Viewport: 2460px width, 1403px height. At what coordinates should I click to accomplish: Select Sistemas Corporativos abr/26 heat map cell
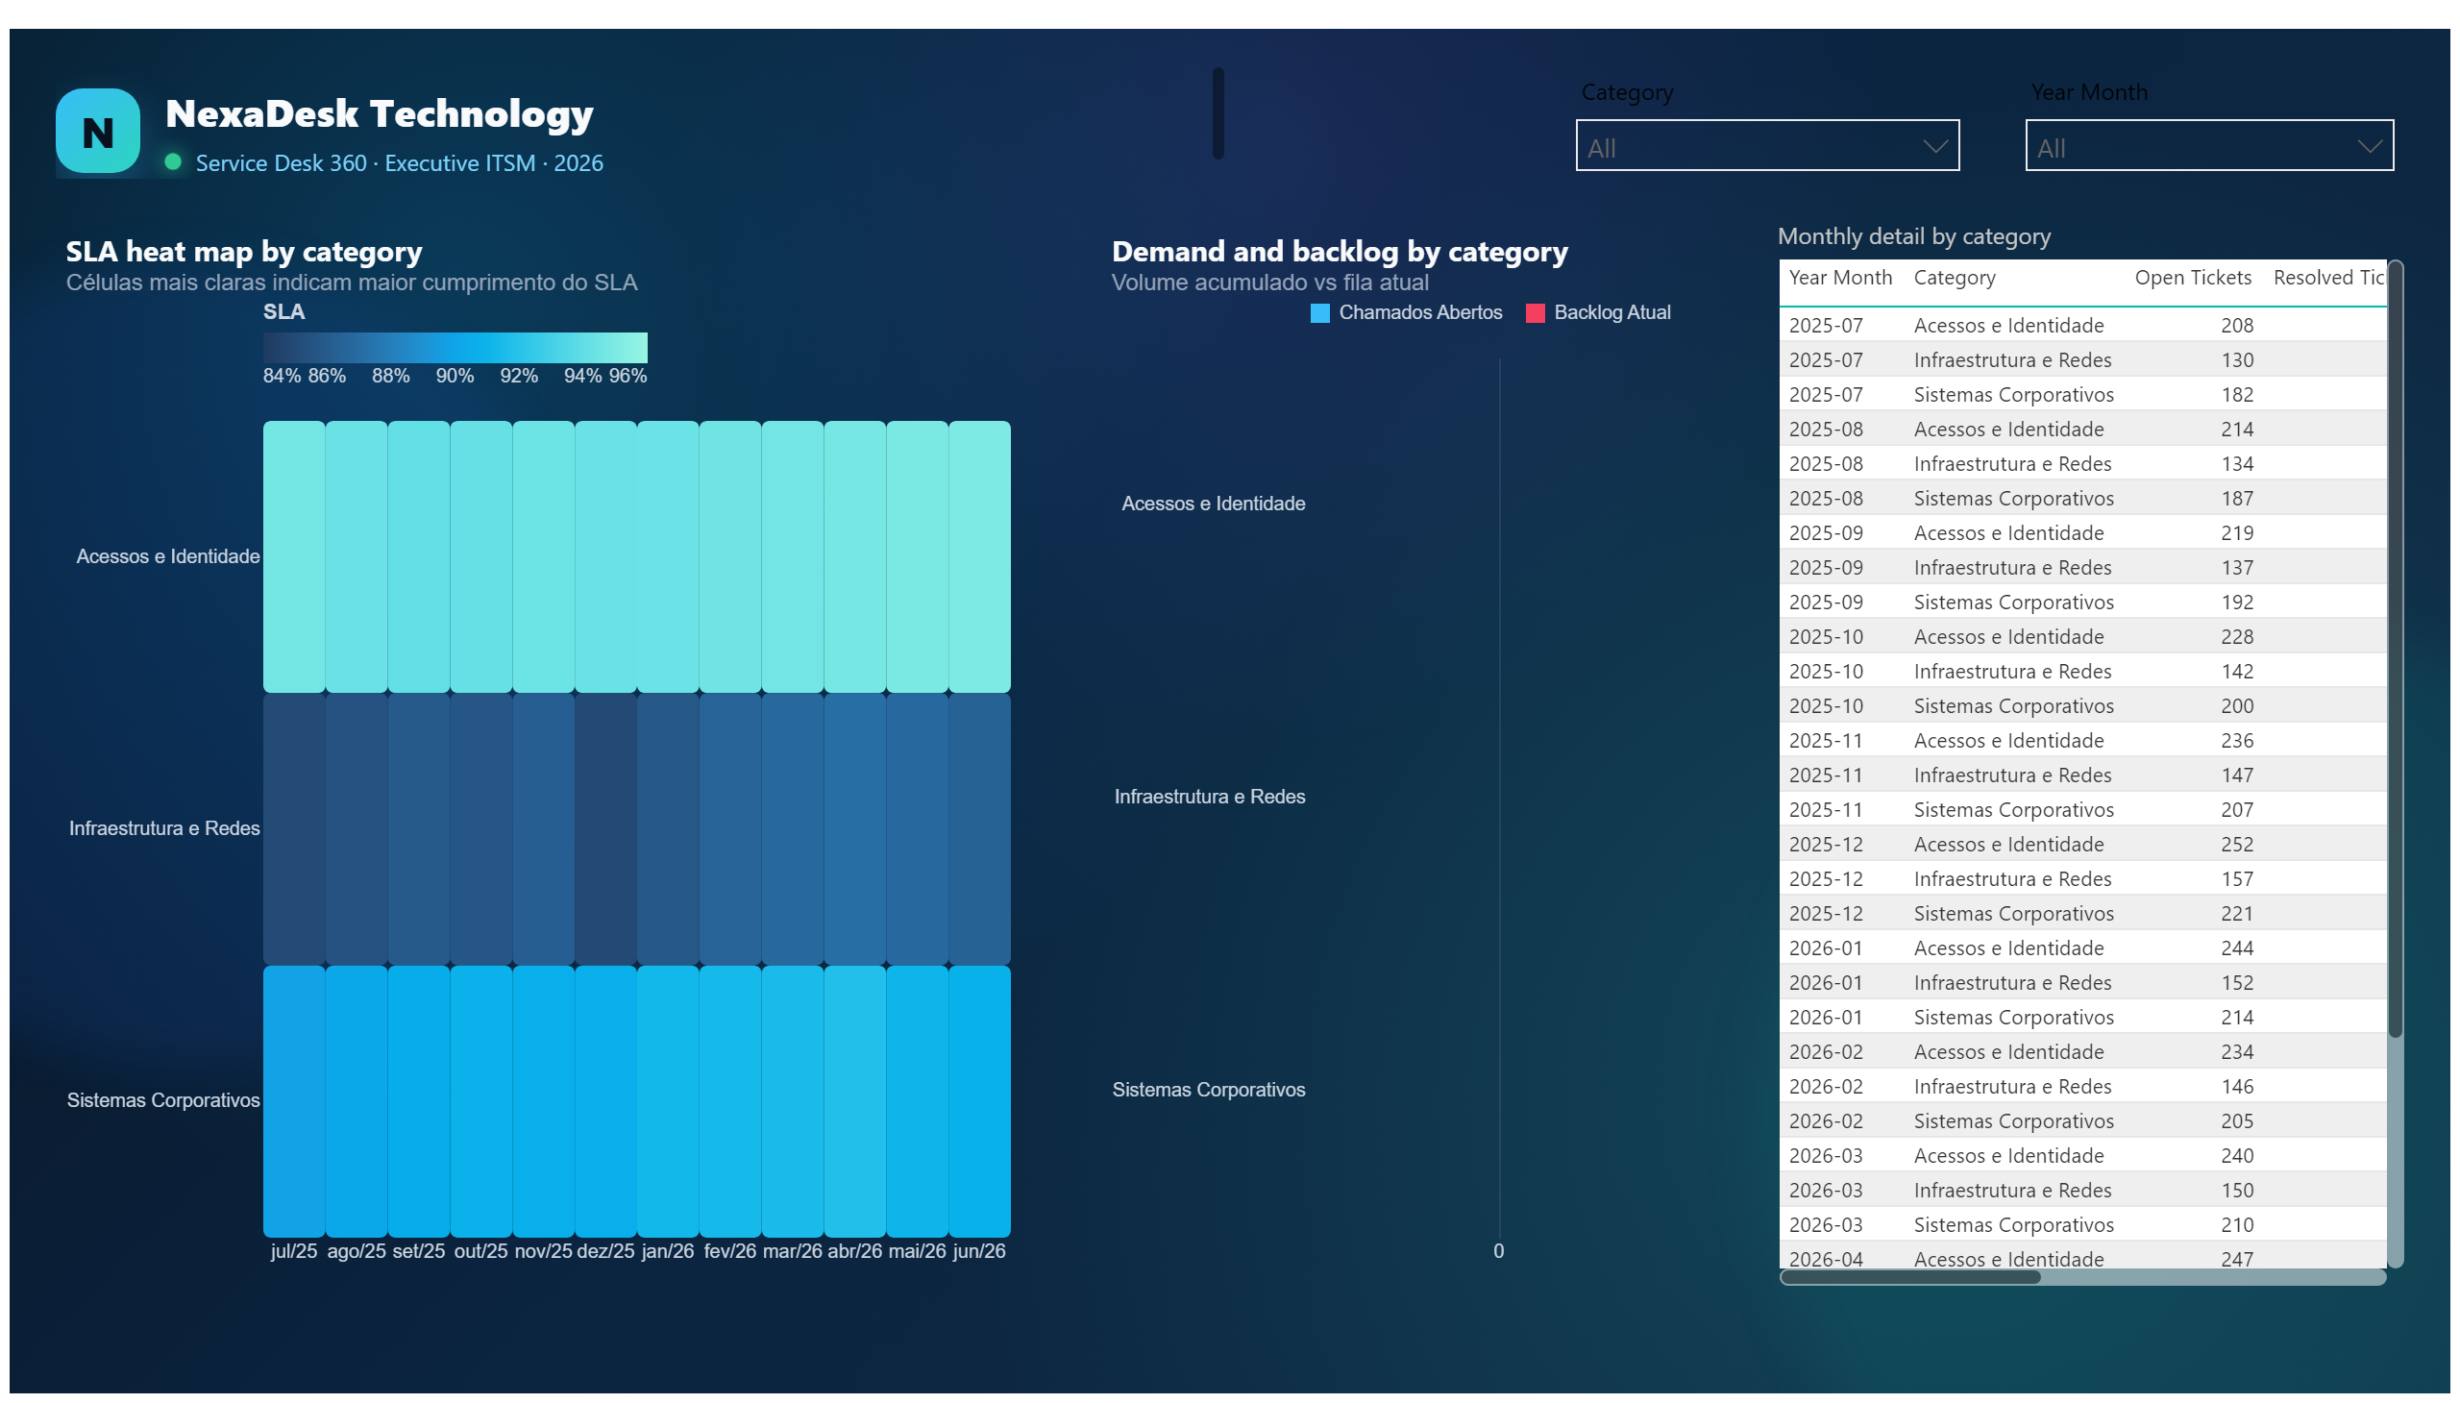pos(854,1100)
